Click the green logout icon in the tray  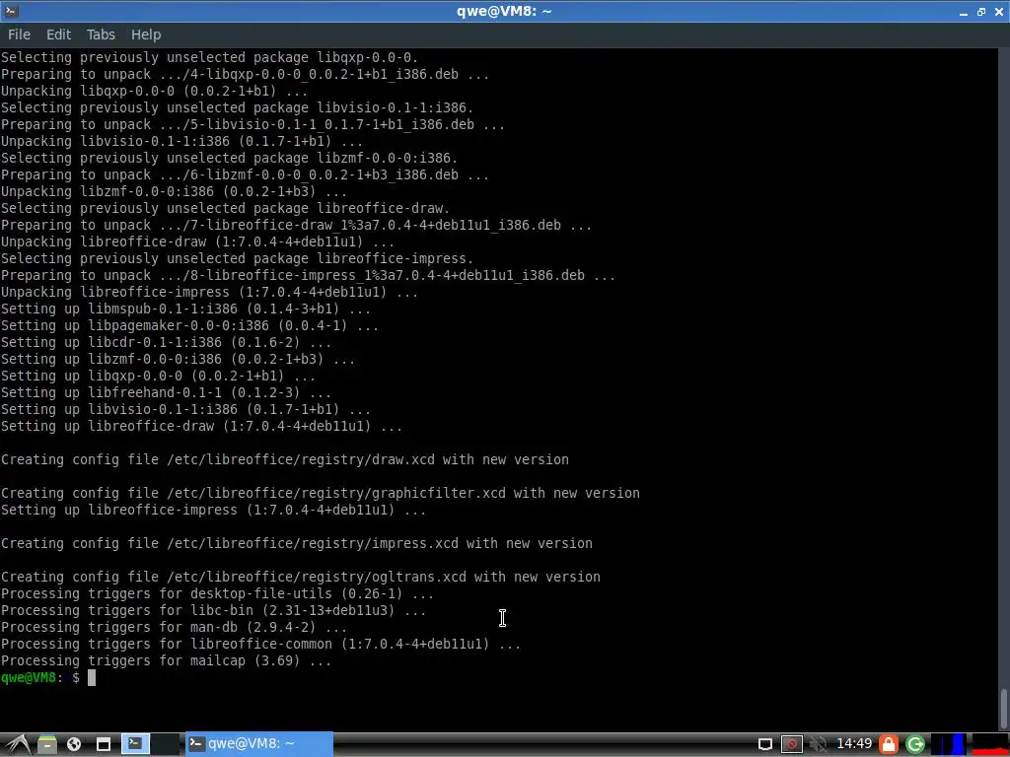tap(915, 744)
